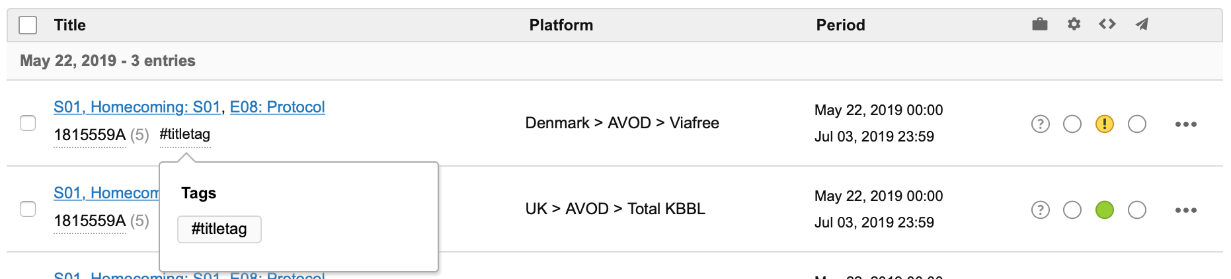Viewport: 1231px width, 279px height.
Task: Click question mark status icon in Viafree row
Action: (1040, 124)
